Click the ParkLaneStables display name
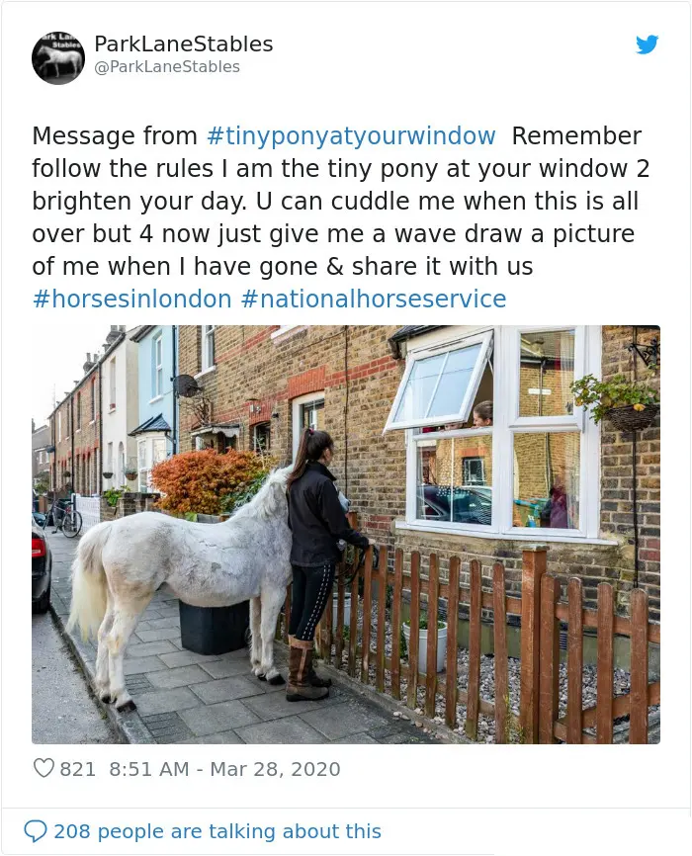This screenshot has height=856, width=692. pyautogui.click(x=184, y=44)
